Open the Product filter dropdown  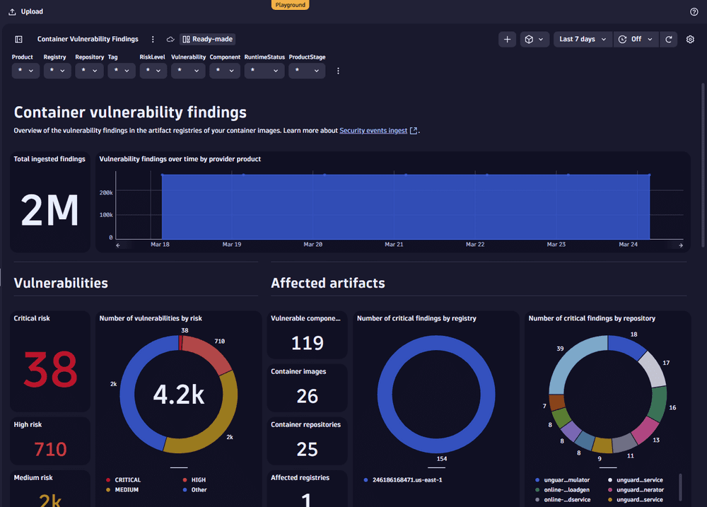click(x=25, y=71)
